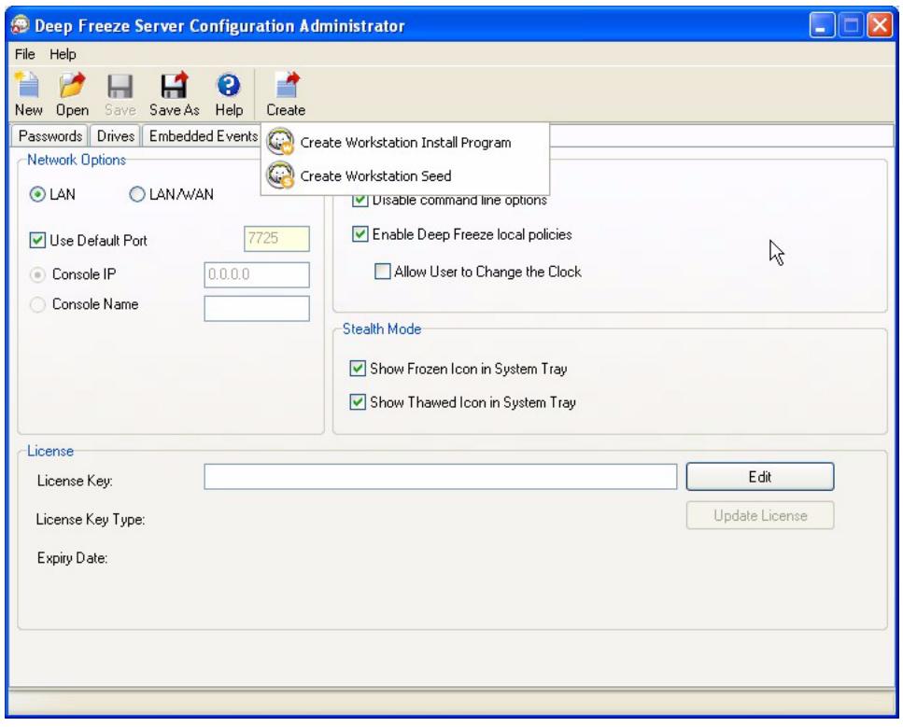Toggle Disable command line options checkbox
The width and height of the screenshot is (903, 727).
(360, 201)
